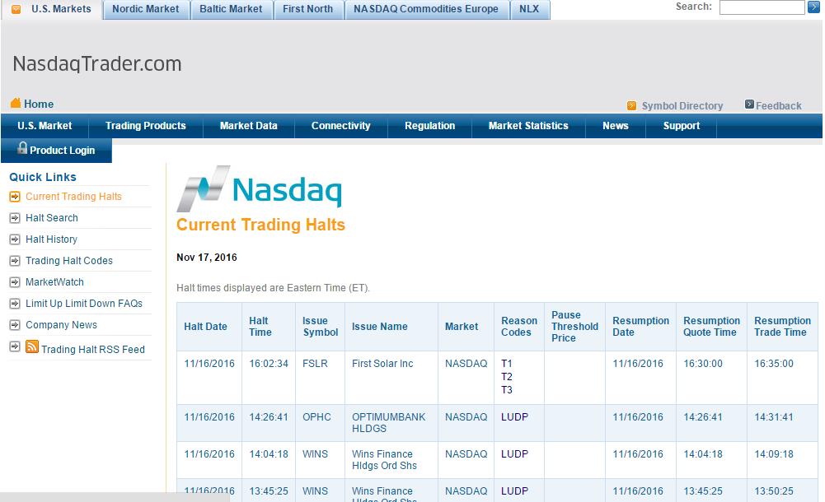Viewport: 825px width, 502px height.
Task: Click the arrow icon beside Trading Halt RSS Feed
Action: coord(15,346)
